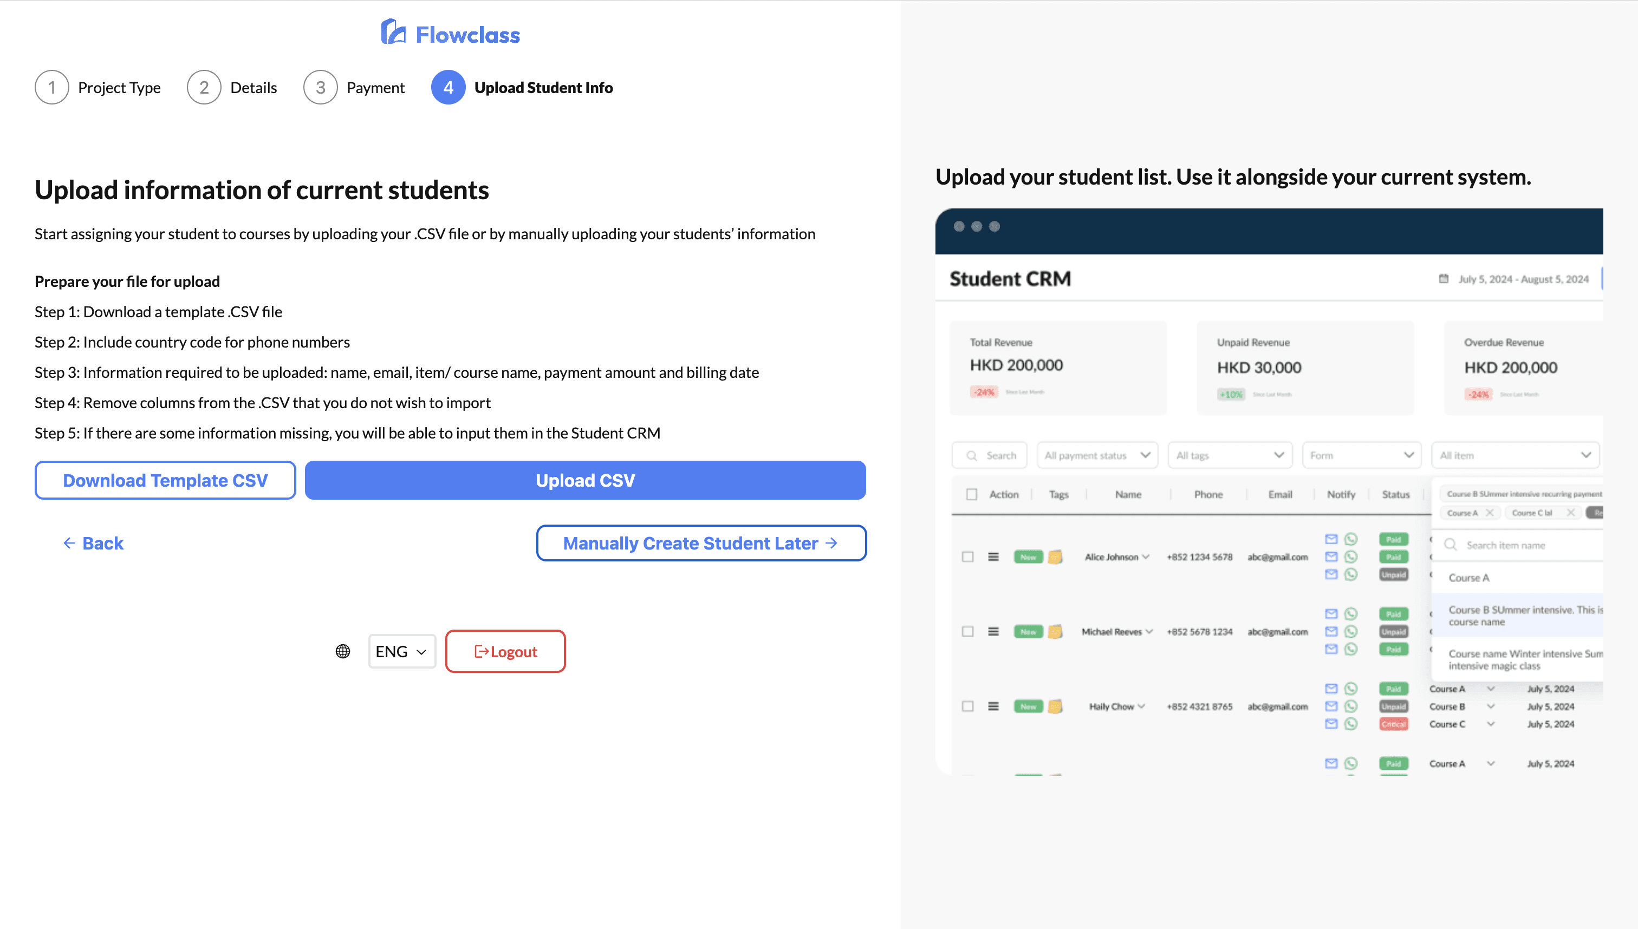The height and width of the screenshot is (929, 1638).
Task: Tick the checkbox next to Michael Reeves
Action: pyautogui.click(x=968, y=632)
